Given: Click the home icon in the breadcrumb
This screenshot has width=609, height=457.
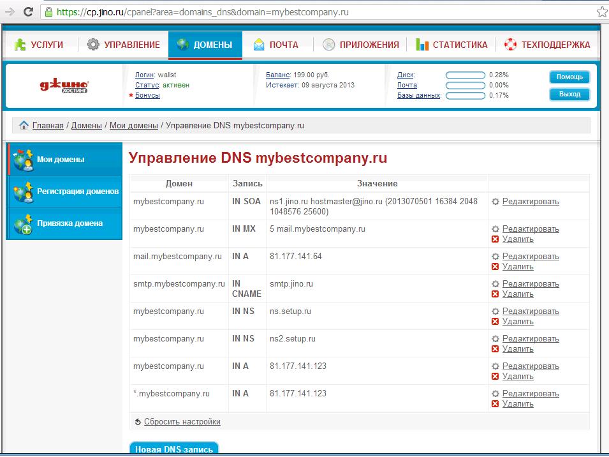Looking at the screenshot, I should tap(24, 125).
